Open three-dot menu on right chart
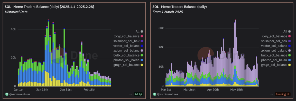The height and width of the screenshot is (101, 296). tap(272, 94)
